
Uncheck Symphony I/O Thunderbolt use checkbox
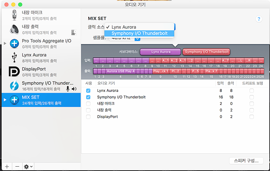pos(88,97)
